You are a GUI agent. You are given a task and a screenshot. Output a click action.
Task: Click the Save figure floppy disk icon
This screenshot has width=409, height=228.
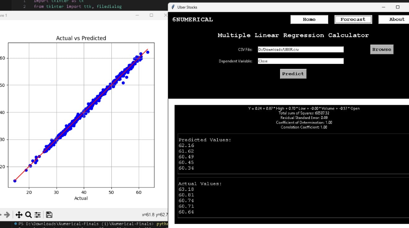pyautogui.click(x=49, y=215)
